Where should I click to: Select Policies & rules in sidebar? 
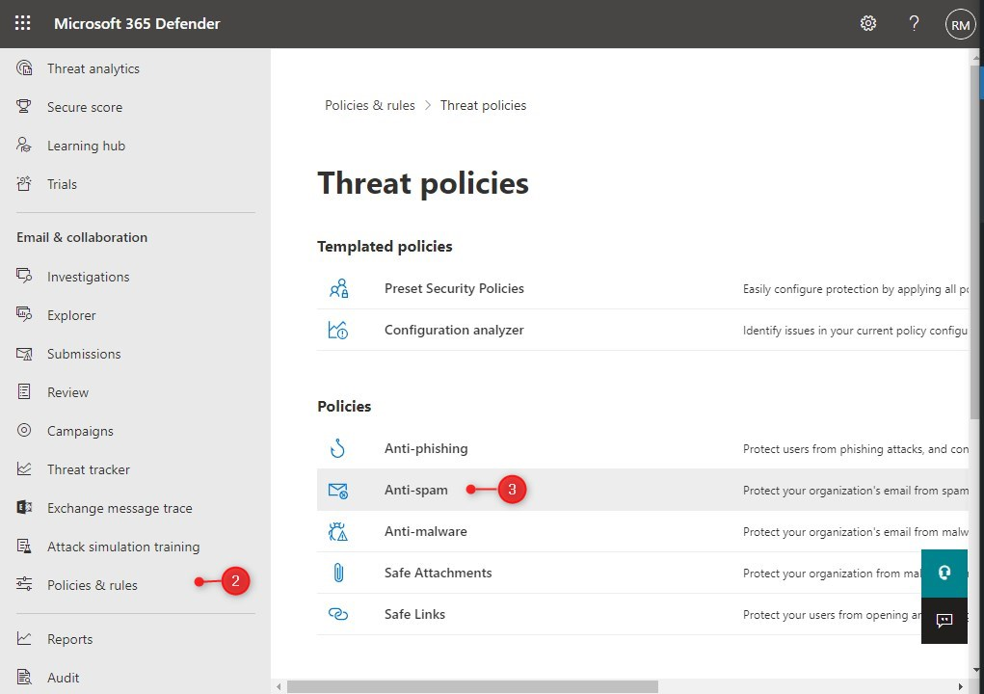92,585
